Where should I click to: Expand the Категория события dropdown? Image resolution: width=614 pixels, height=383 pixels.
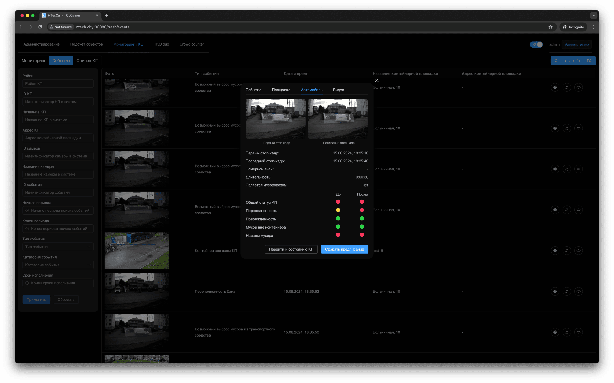[58, 265]
